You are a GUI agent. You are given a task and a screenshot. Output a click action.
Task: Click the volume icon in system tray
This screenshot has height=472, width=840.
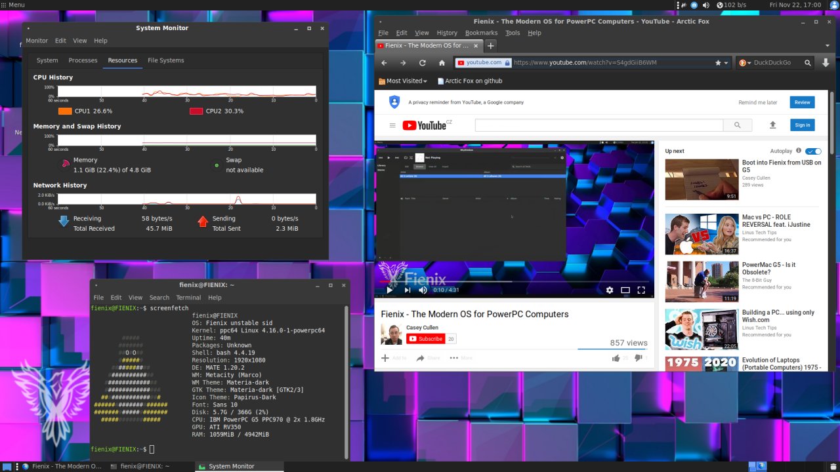click(706, 5)
